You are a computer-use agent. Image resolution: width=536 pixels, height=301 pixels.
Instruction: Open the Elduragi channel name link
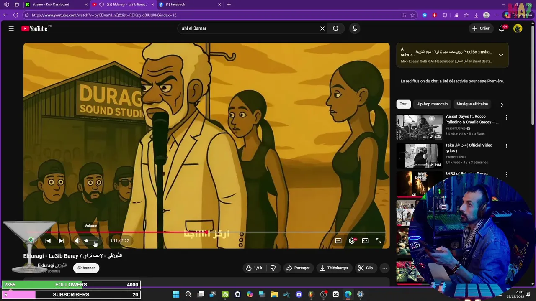tap(52, 265)
